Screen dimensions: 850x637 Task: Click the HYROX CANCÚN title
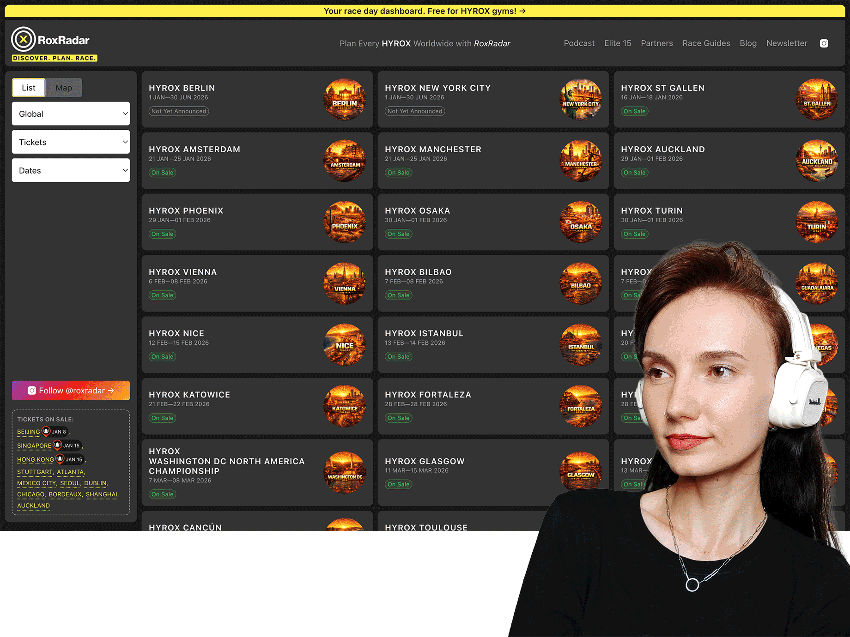point(185,527)
